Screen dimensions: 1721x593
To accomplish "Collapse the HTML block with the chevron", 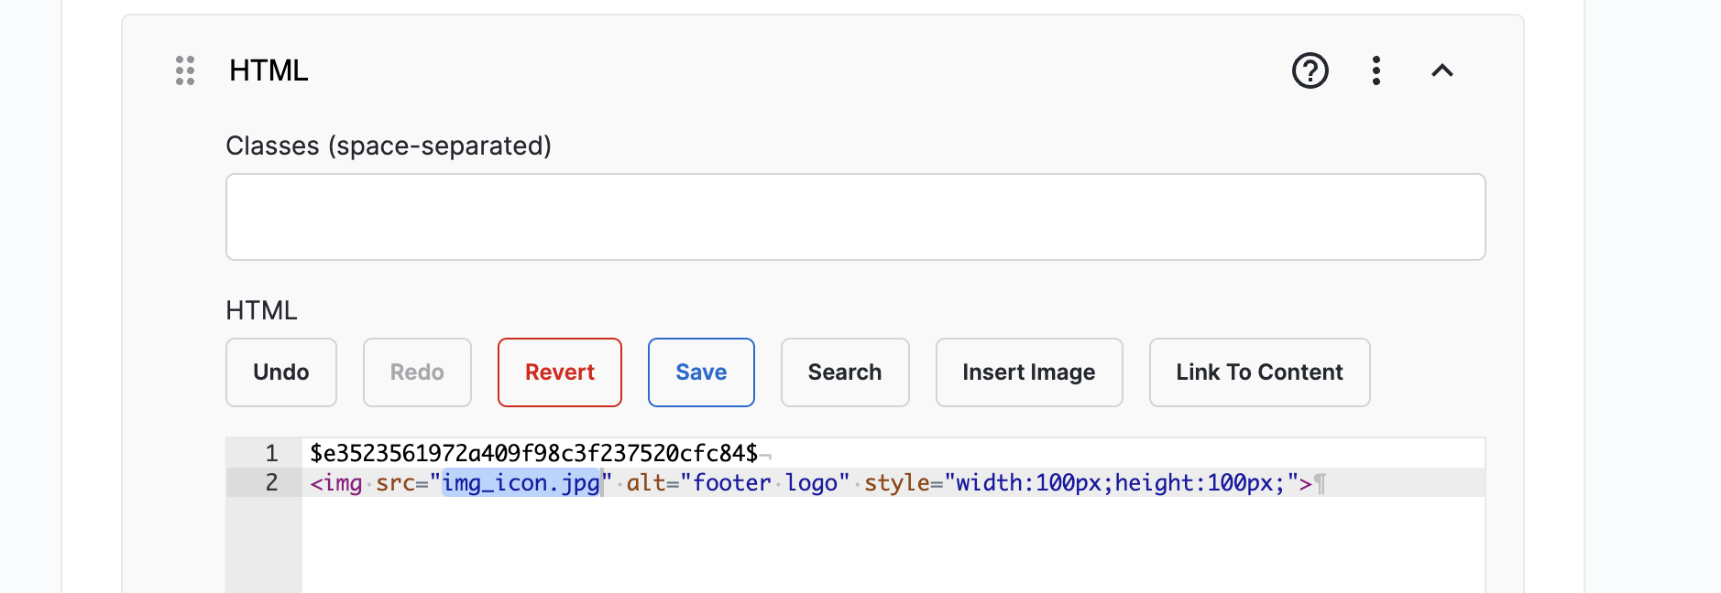I will point(1441,70).
